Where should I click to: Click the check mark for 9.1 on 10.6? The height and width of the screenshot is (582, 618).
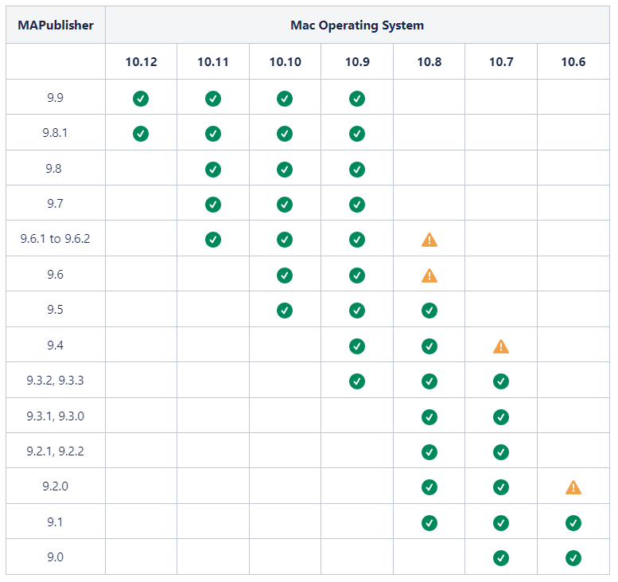(x=573, y=523)
